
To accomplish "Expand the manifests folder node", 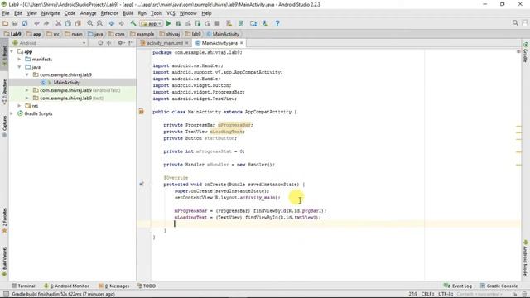I will point(20,59).
